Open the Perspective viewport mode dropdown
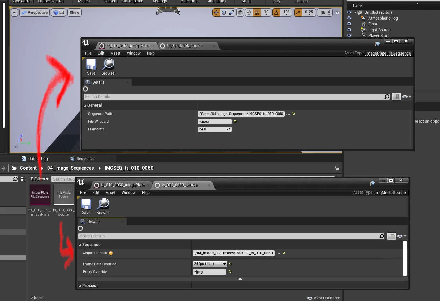The height and width of the screenshot is (301, 440). pyautogui.click(x=34, y=12)
